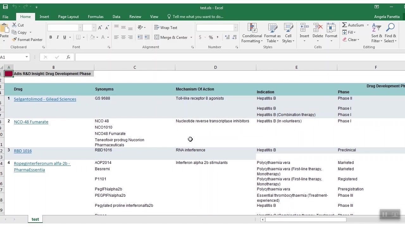Click the Insert Function fx icon
Viewport: 405px width, 227px height.
[68, 57]
